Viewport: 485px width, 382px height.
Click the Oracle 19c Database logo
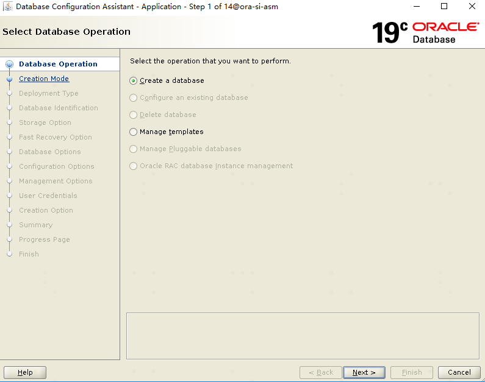(426, 32)
